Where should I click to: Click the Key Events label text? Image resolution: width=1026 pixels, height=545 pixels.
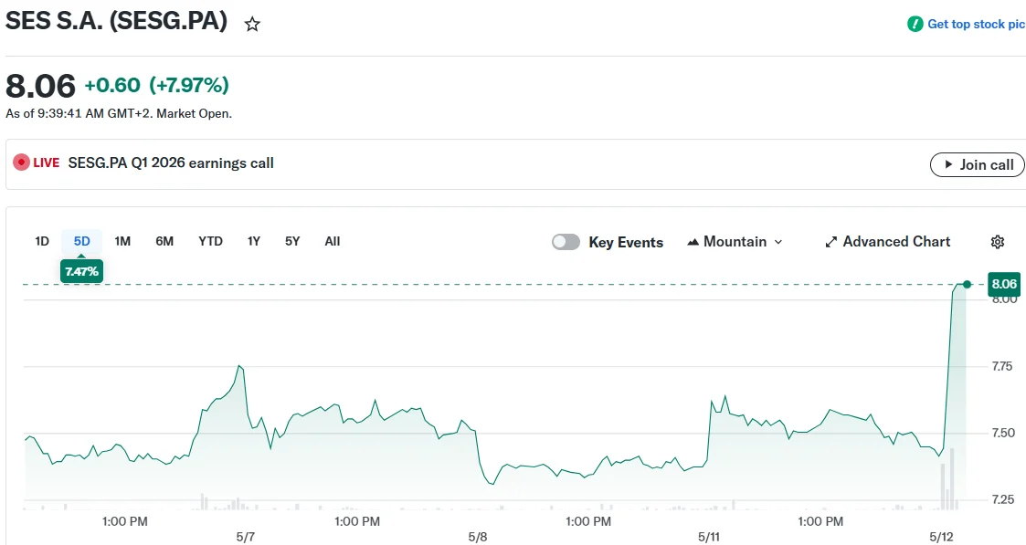[x=626, y=243]
